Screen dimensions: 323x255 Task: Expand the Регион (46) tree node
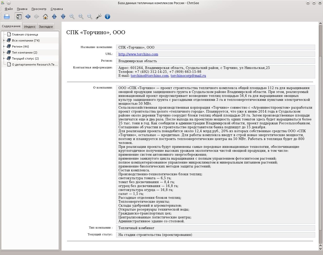click(x=4, y=47)
